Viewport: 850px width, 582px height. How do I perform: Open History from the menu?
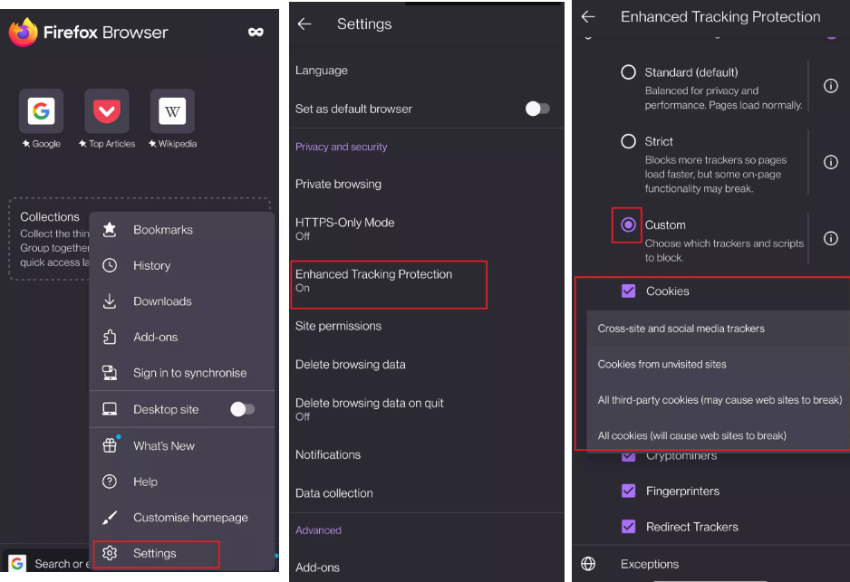pyautogui.click(x=182, y=265)
